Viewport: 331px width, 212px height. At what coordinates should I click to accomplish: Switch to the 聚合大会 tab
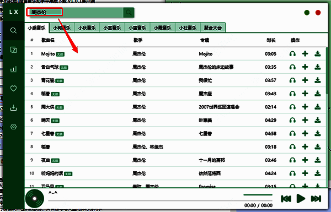click(x=213, y=28)
